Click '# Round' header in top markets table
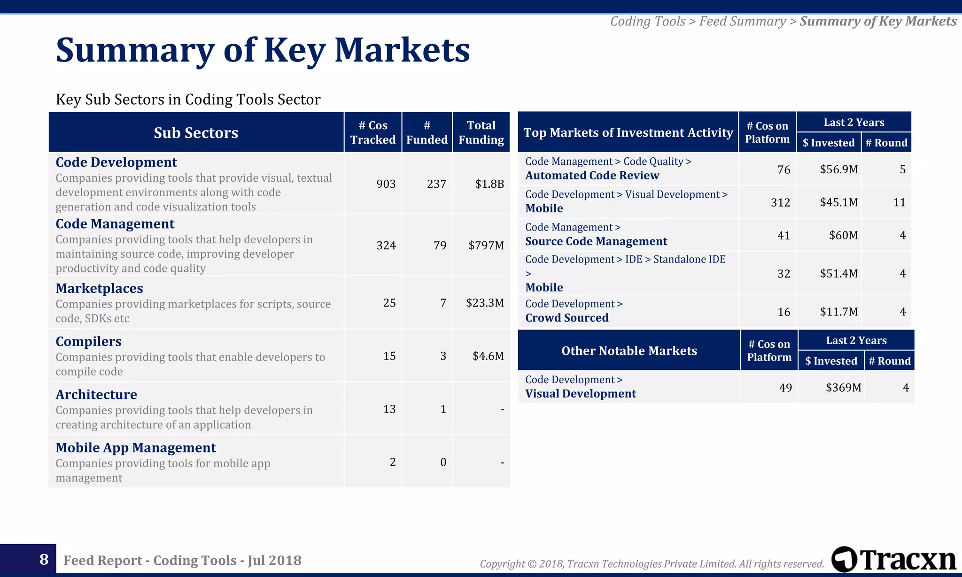 pos(886,142)
